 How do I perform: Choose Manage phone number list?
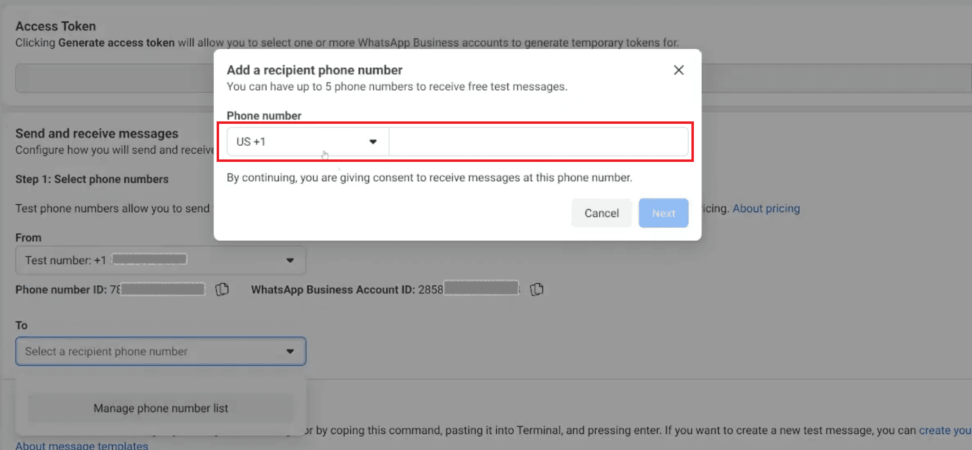161,408
